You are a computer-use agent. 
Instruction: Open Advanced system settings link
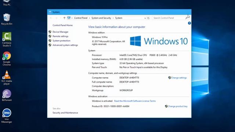coord(65,45)
